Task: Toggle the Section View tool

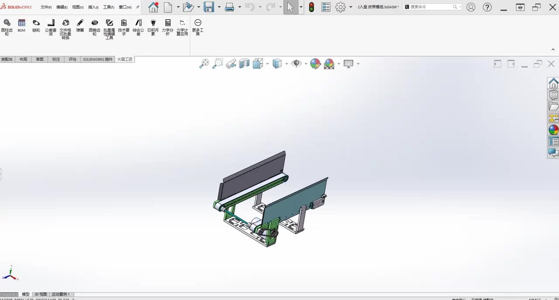Action: point(244,64)
